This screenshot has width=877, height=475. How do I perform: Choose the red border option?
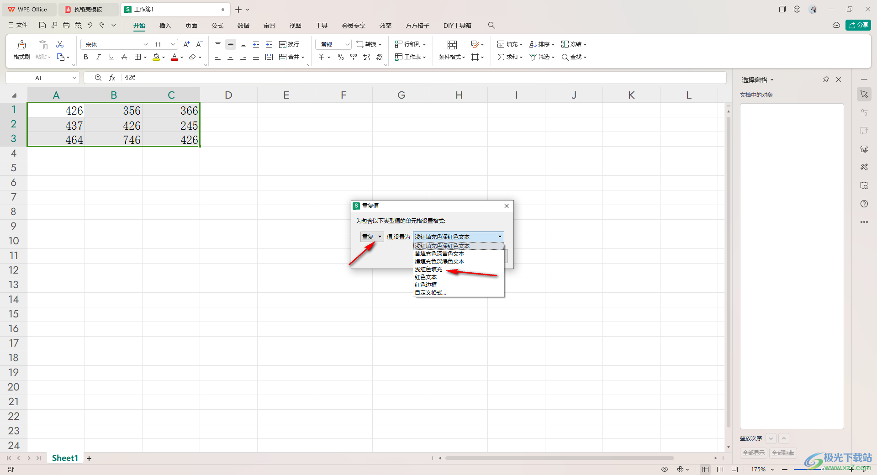426,285
